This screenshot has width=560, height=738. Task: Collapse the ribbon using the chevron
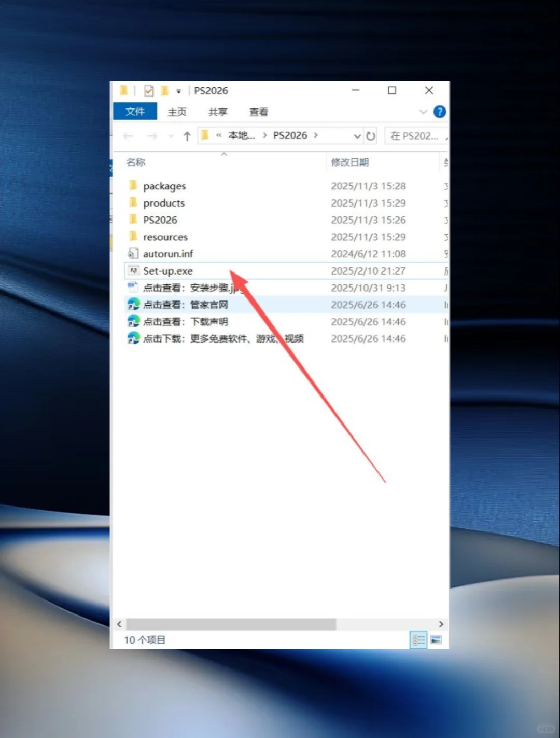click(424, 112)
